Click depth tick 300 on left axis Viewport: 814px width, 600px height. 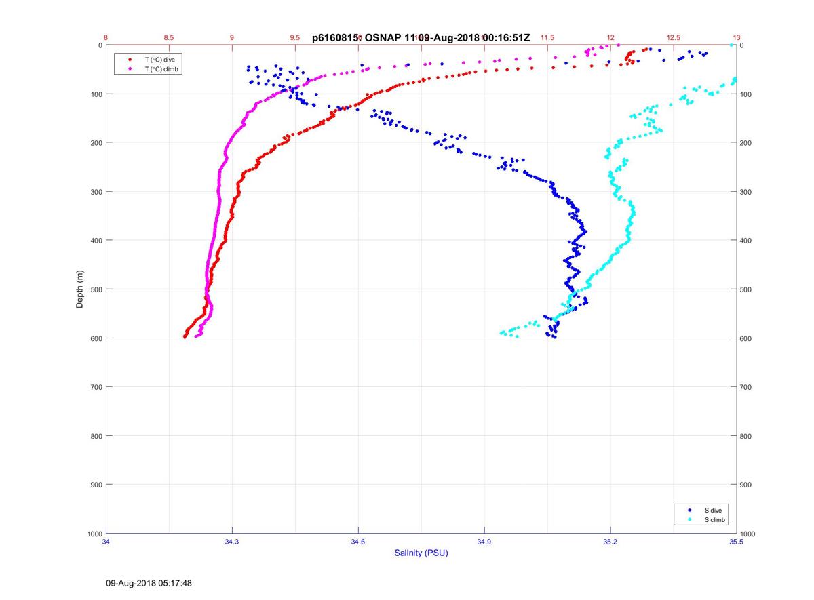coord(96,192)
